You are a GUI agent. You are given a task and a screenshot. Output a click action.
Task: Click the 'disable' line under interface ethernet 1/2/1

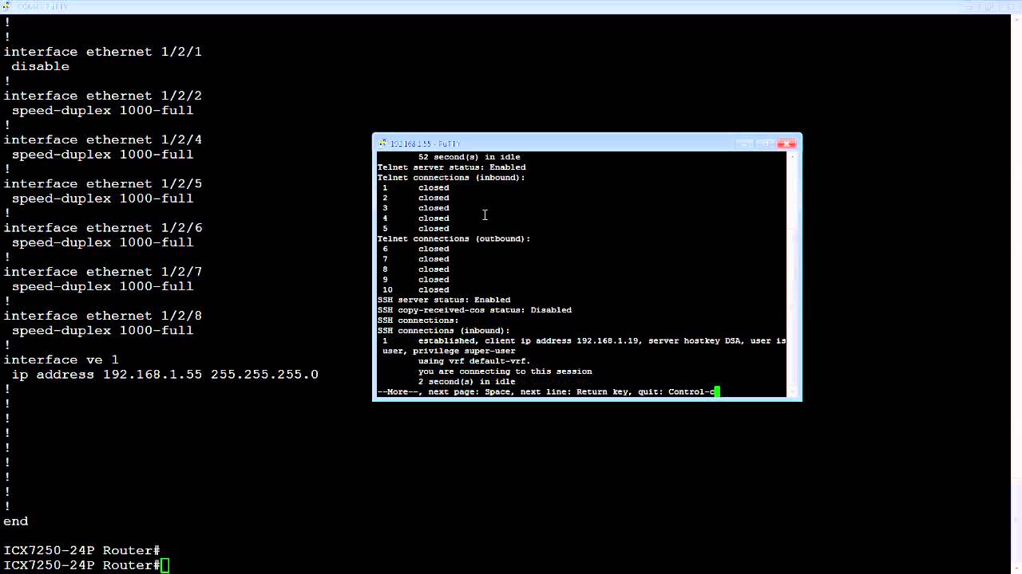pyautogui.click(x=41, y=66)
